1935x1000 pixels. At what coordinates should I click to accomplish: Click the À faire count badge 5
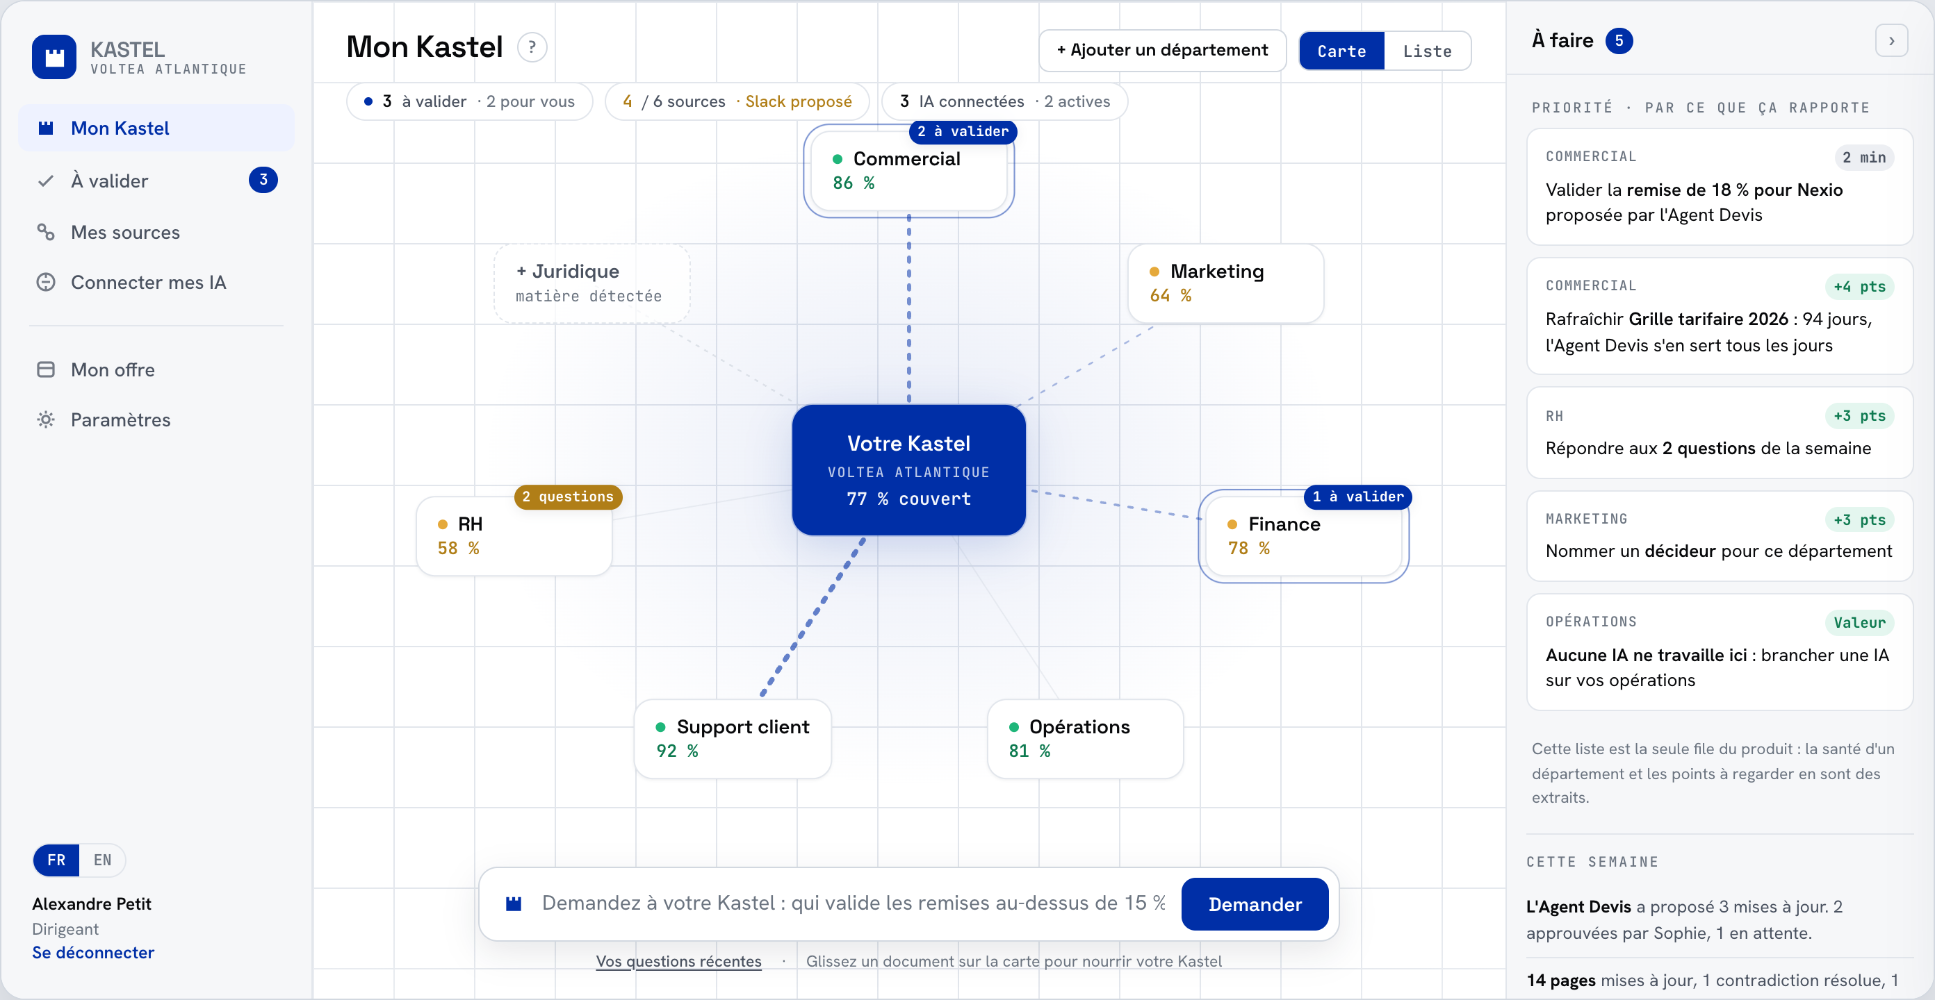pyautogui.click(x=1619, y=40)
